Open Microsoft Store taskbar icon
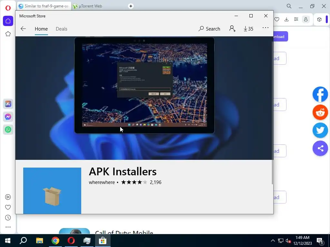Image resolution: width=330 pixels, height=247 pixels. [103, 241]
